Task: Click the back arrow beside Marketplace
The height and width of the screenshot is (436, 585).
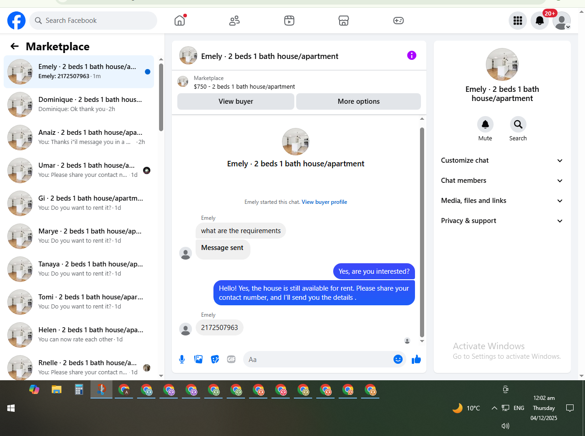Action: pyautogui.click(x=15, y=46)
